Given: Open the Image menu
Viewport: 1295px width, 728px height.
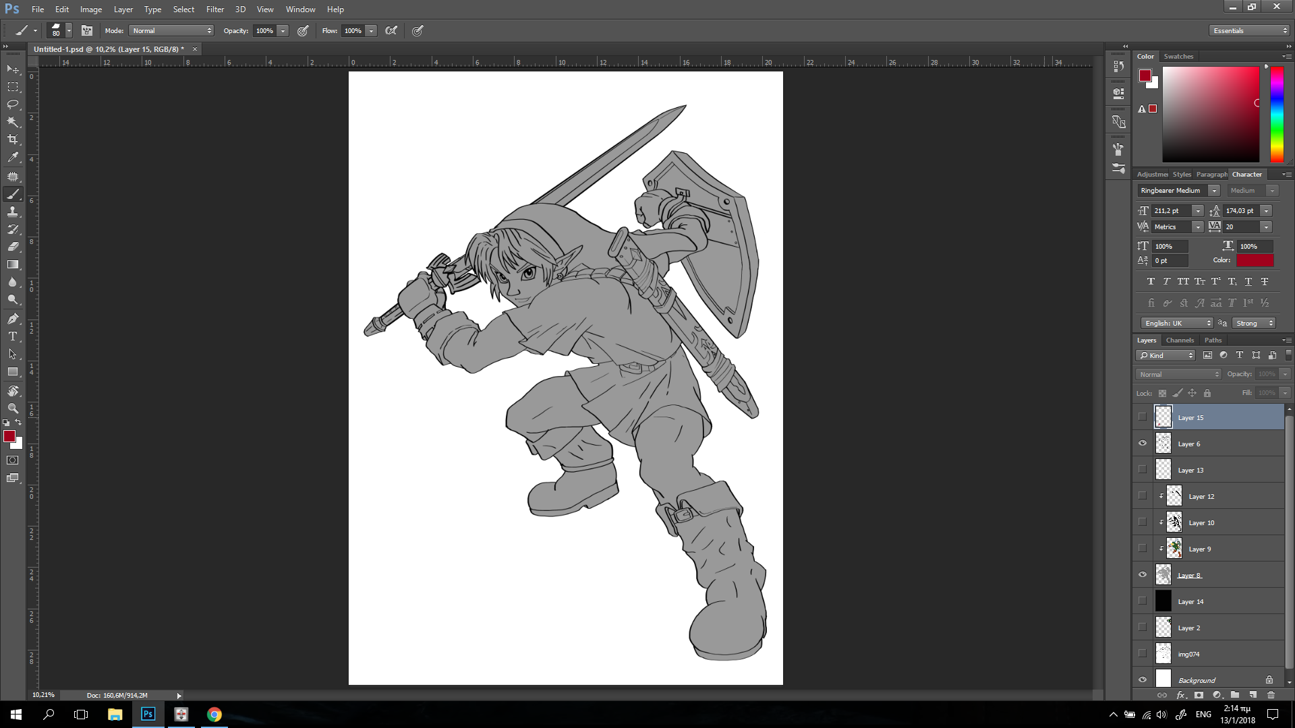Looking at the screenshot, I should tap(91, 9).
